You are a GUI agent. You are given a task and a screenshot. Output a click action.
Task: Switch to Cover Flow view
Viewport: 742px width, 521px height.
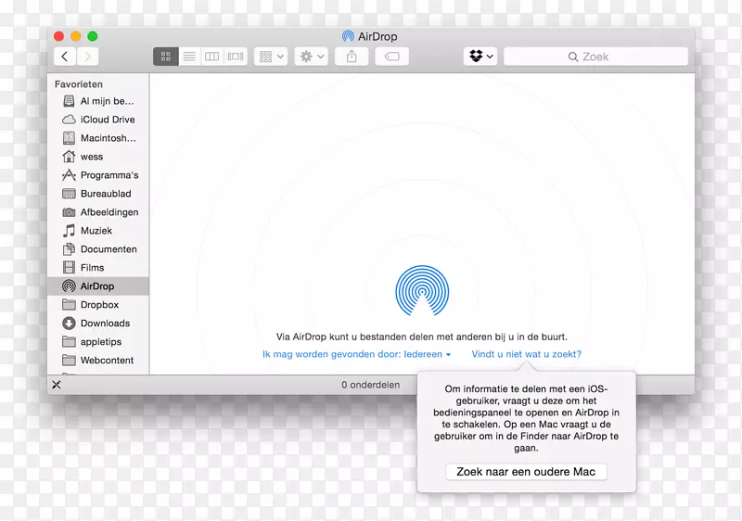[x=236, y=57]
